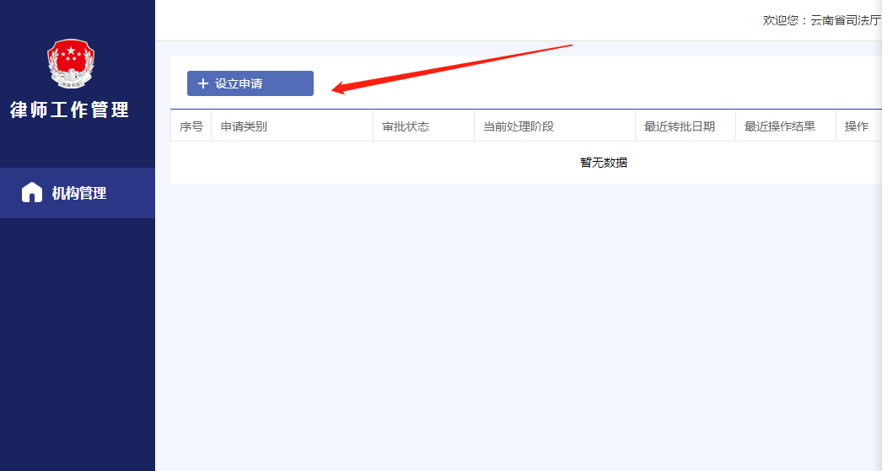
Task: Open the 机构管理 sidebar menu item
Action: click(78, 193)
